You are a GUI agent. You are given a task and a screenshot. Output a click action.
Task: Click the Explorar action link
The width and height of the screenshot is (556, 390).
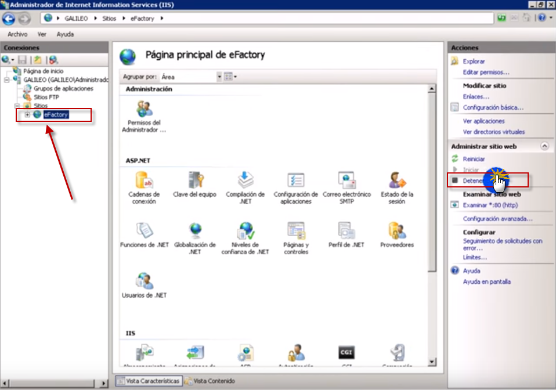(474, 62)
